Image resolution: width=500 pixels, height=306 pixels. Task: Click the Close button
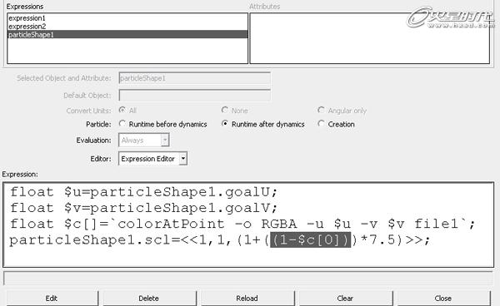[443, 298]
